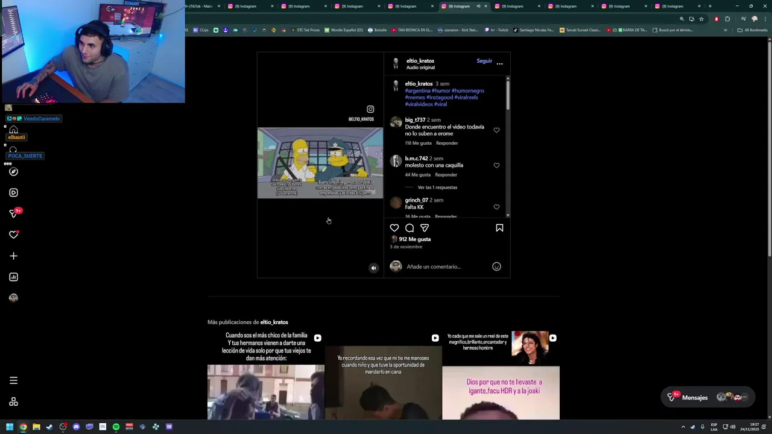Open the Chrome extensions puzzle icon
Image resolution: width=772 pixels, height=434 pixels.
727,19
